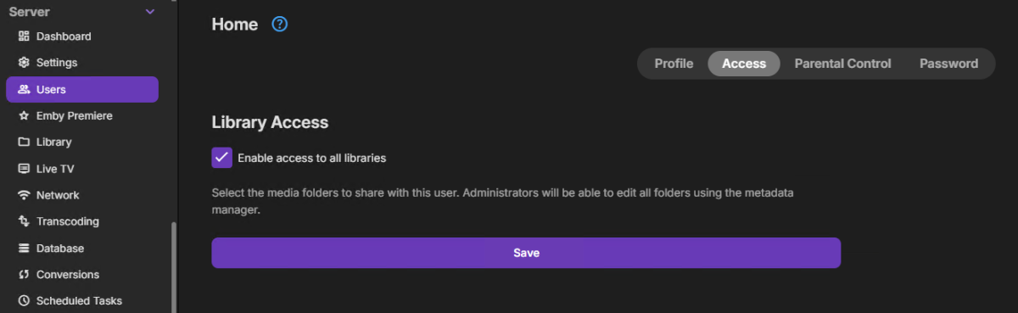Open the Network wifi icon
Viewport: 1018px width, 313px height.
pyautogui.click(x=24, y=195)
